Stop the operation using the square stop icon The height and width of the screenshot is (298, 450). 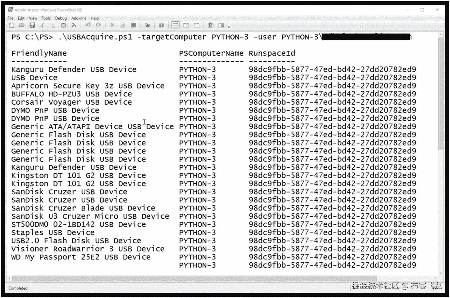coord(133,25)
